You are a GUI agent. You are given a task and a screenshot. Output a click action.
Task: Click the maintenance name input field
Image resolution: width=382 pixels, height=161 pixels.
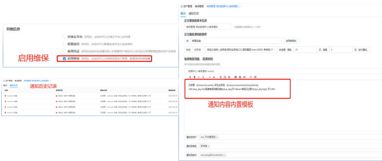pos(208,27)
